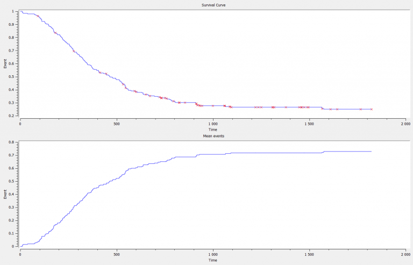Click the 0.1 tick label on Mean events y-axis
The width and height of the screenshot is (413, 265).
[x=13, y=233]
